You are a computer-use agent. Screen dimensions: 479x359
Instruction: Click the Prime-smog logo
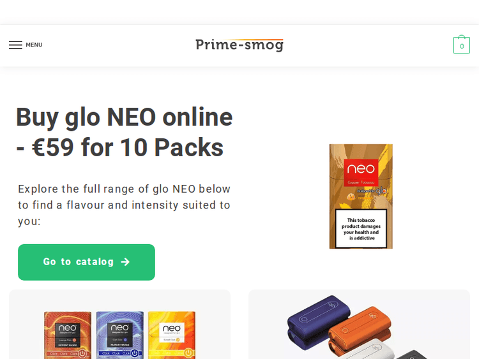[x=240, y=45]
